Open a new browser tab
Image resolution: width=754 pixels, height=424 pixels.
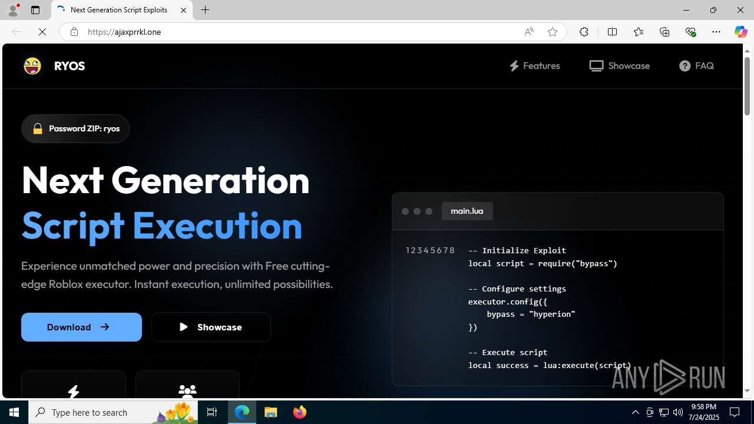(205, 10)
